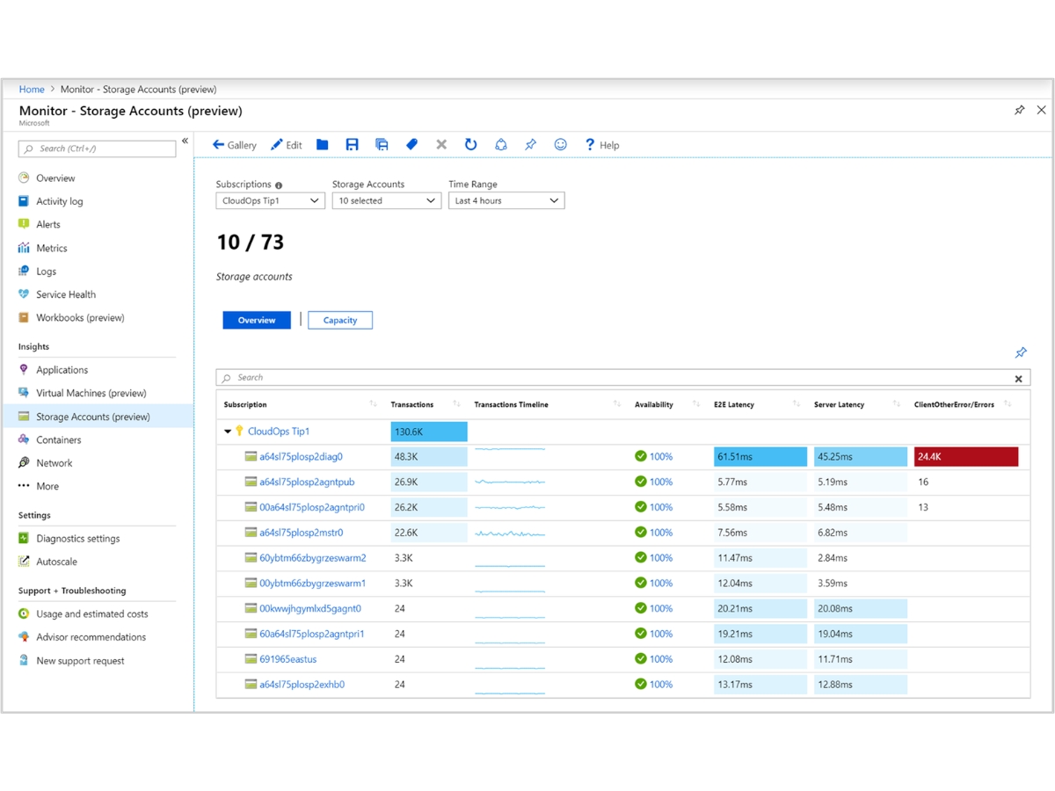This screenshot has width=1055, height=791.
Task: Open Service Health
Action: tap(66, 294)
